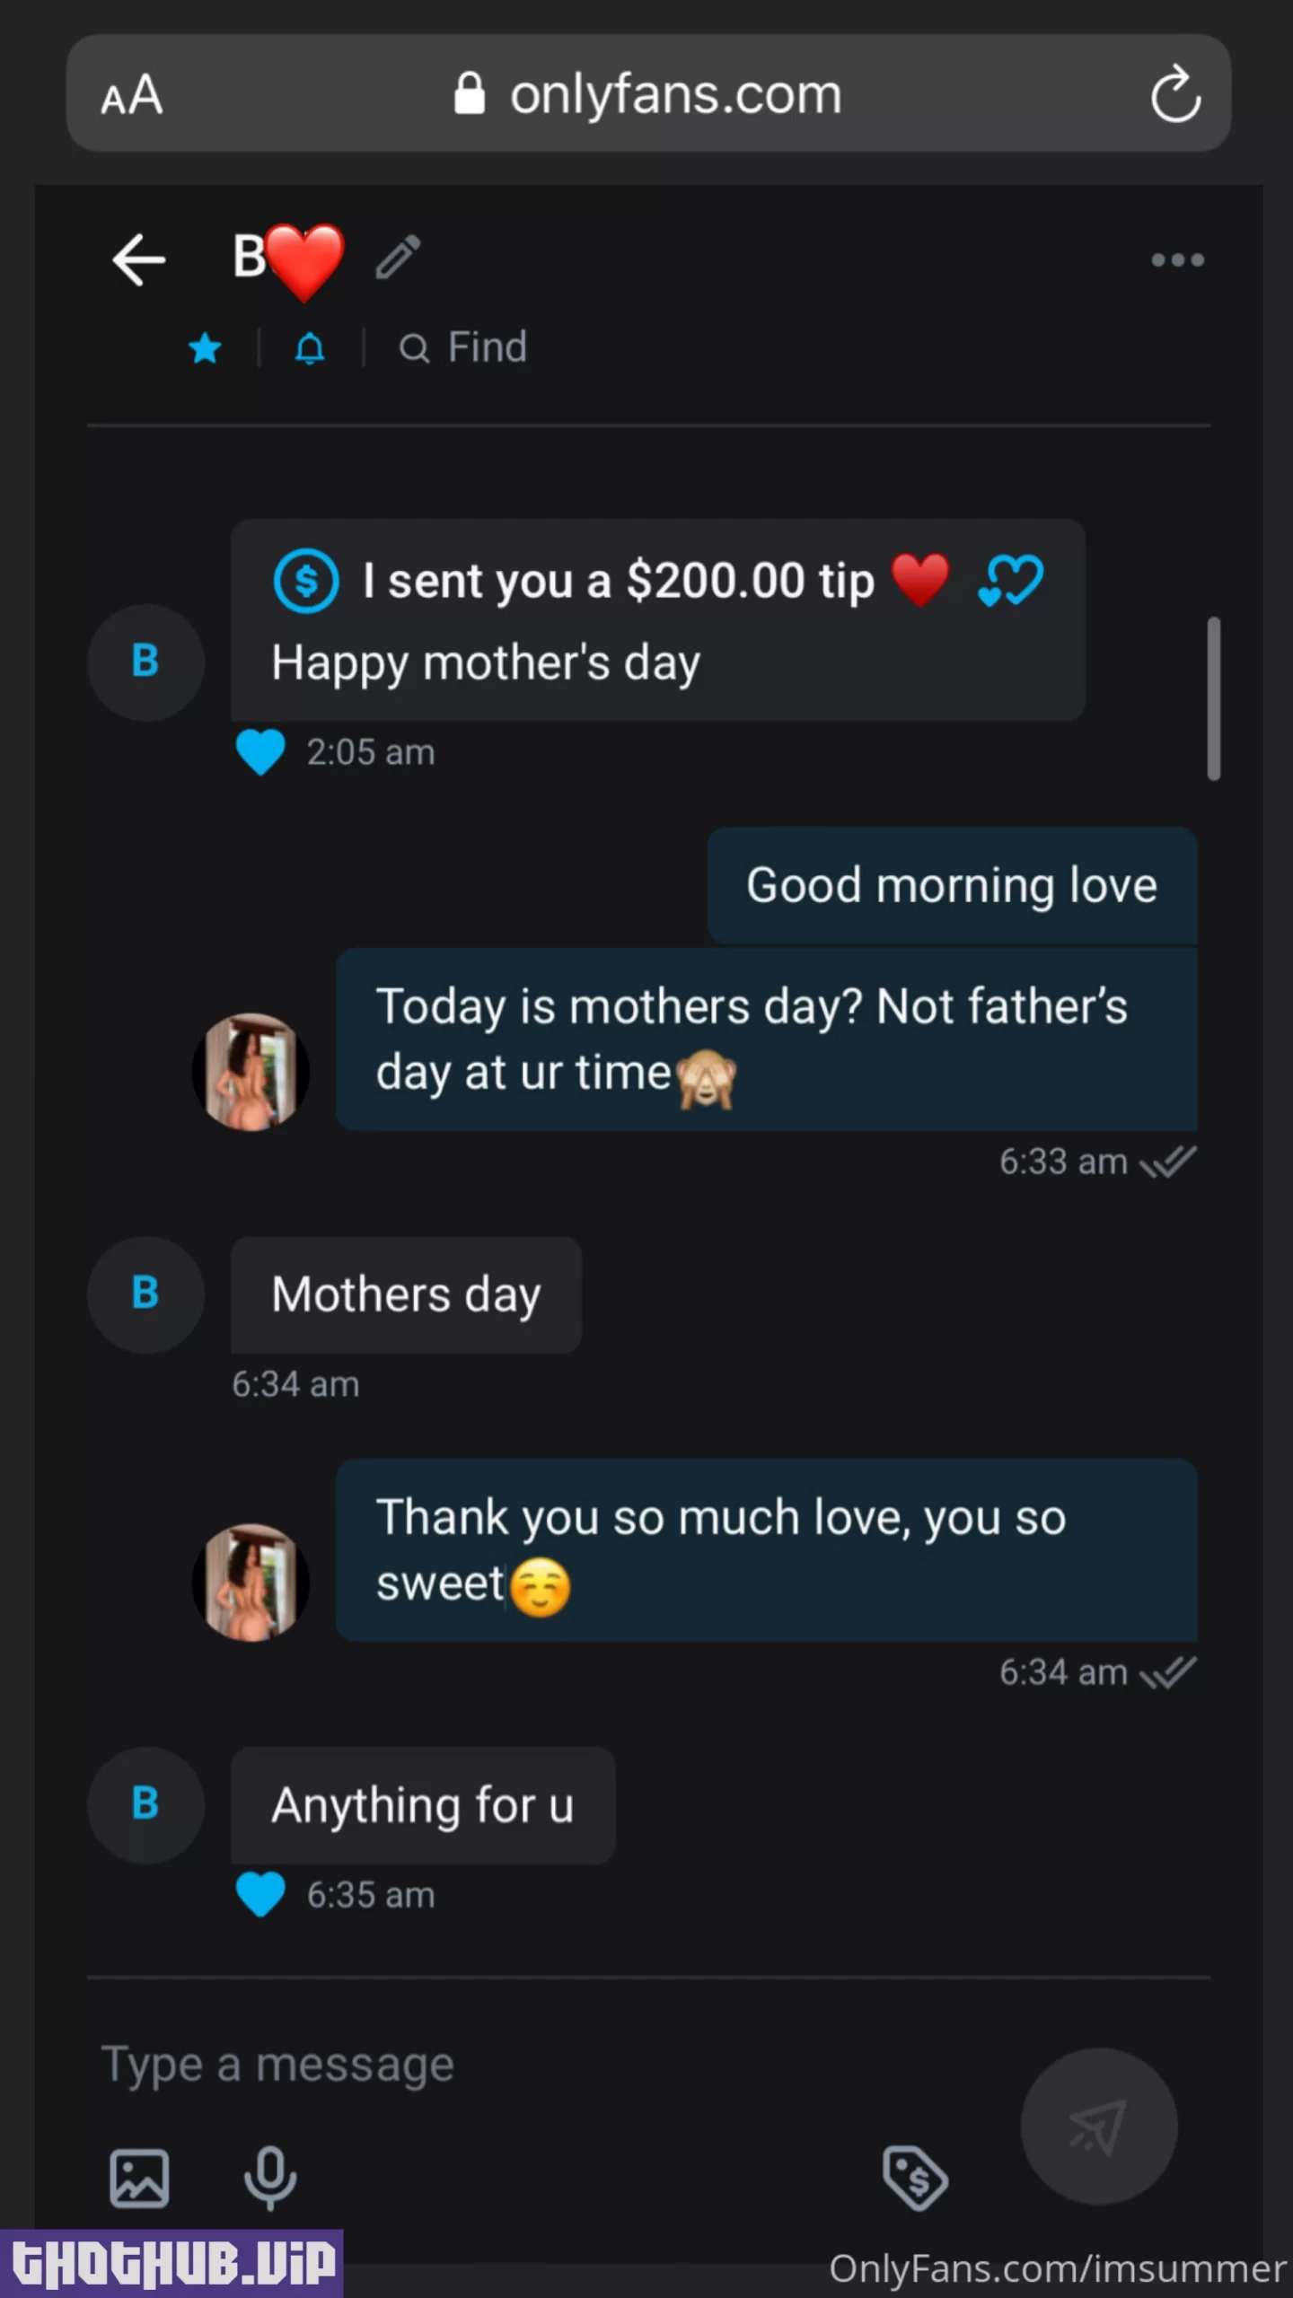Tap the B avatar beside Mothers day message
1293x2298 pixels.
(145, 1294)
